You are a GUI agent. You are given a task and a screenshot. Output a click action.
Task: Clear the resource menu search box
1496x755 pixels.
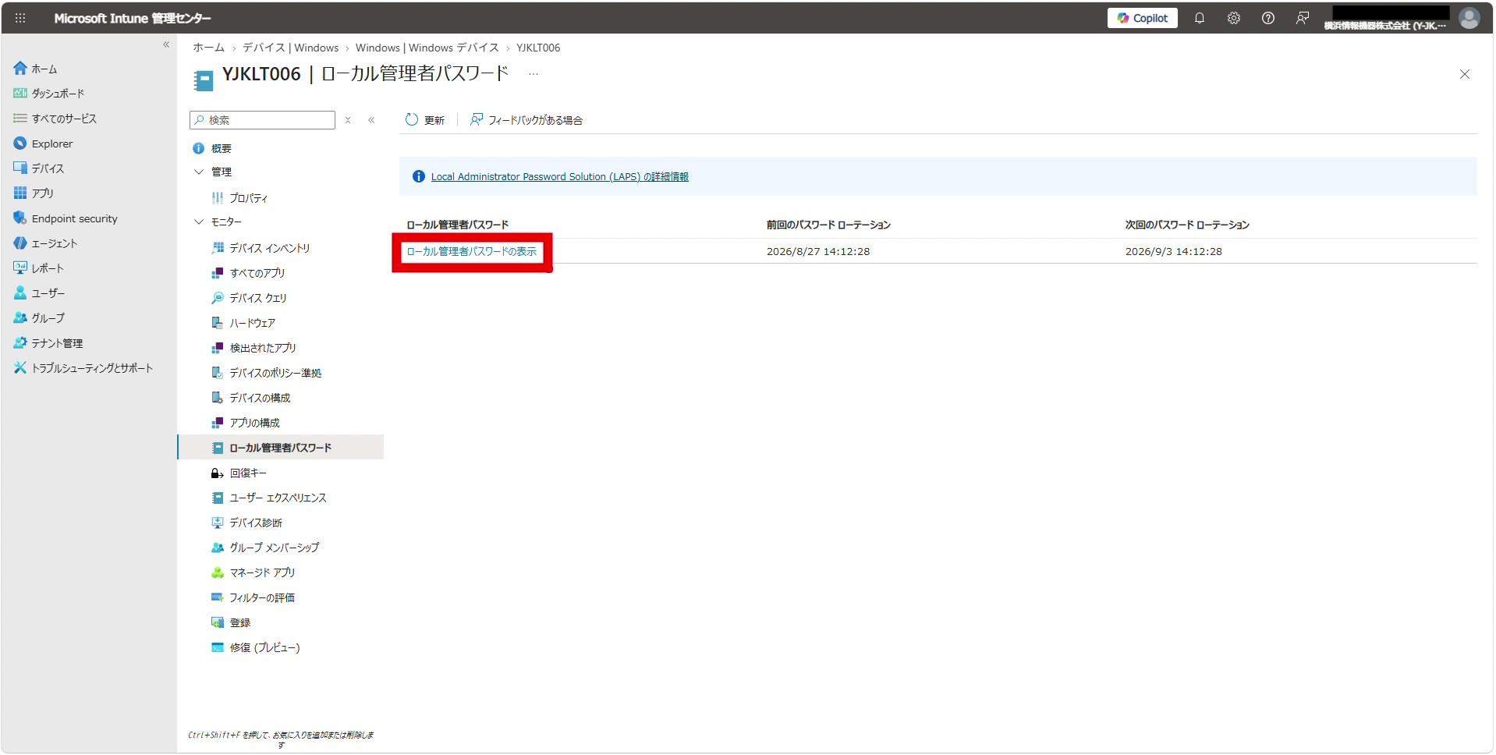click(348, 120)
